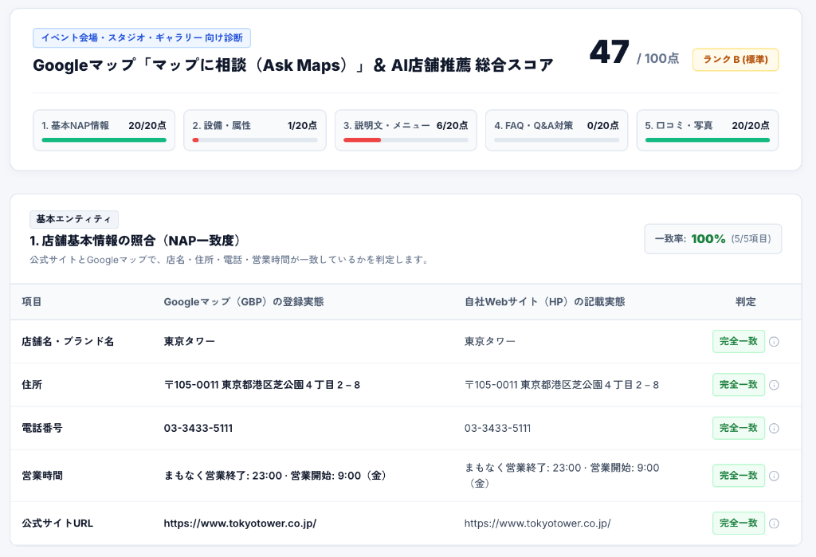Screen dimensions: 816x557
Task: Click the 店舗名・ブランド名 row label
Action: tap(68, 342)
